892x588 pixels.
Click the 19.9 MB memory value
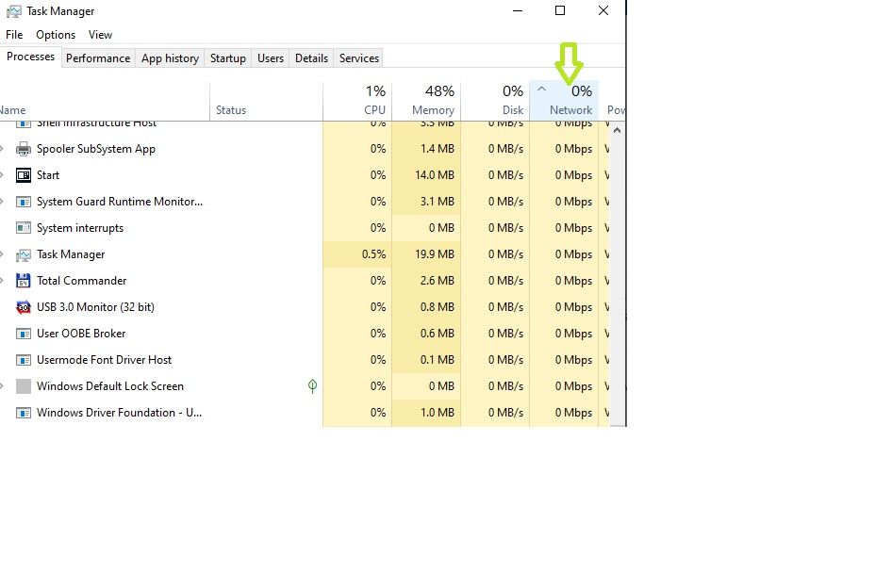pyautogui.click(x=435, y=254)
